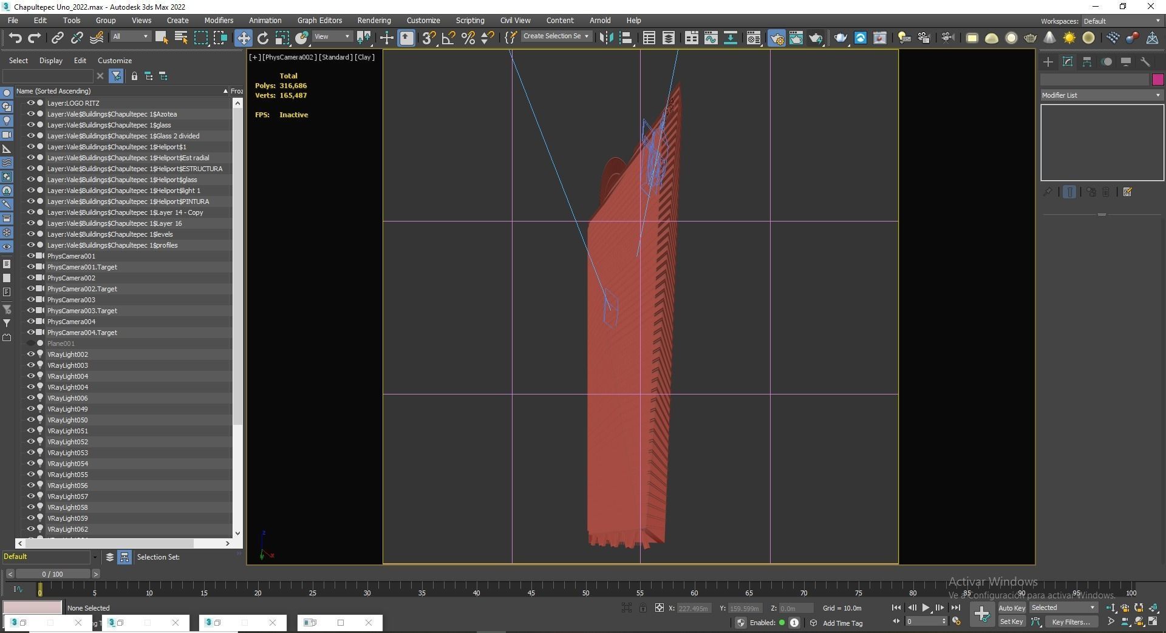
Task: Play the animation
Action: pos(926,608)
